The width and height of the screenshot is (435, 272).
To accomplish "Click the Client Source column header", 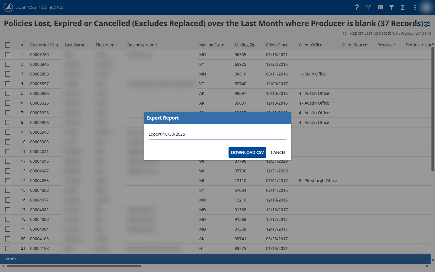I will tap(354, 45).
